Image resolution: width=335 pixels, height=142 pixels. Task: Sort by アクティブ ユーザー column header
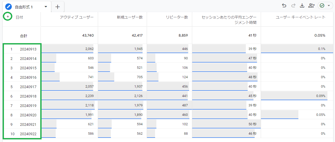point(77,17)
